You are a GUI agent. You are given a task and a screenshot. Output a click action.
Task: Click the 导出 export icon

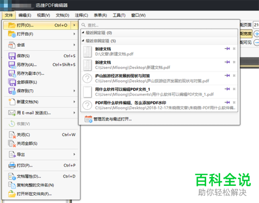coord(12,154)
